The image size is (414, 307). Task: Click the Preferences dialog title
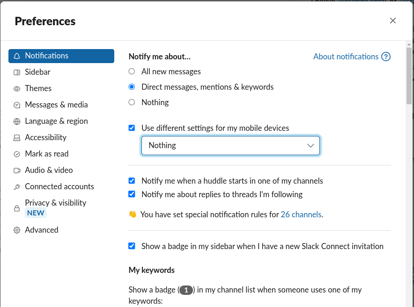tap(45, 21)
